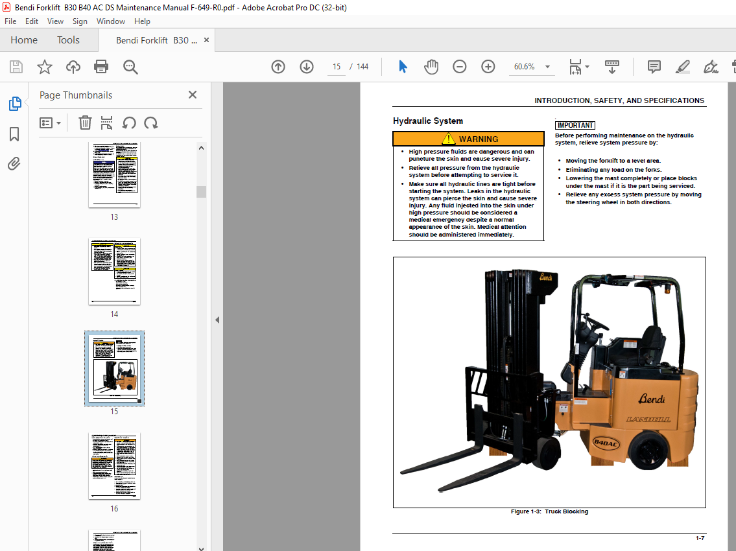The width and height of the screenshot is (736, 551).
Task: Rotate page counterclockwise icon
Action: 129,123
